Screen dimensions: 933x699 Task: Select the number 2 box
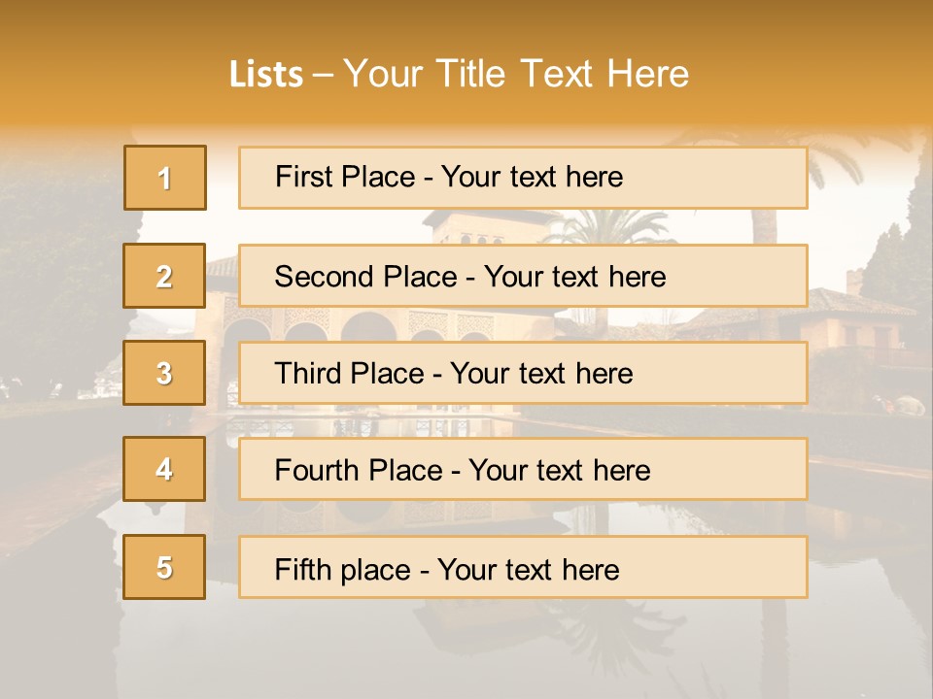click(164, 276)
